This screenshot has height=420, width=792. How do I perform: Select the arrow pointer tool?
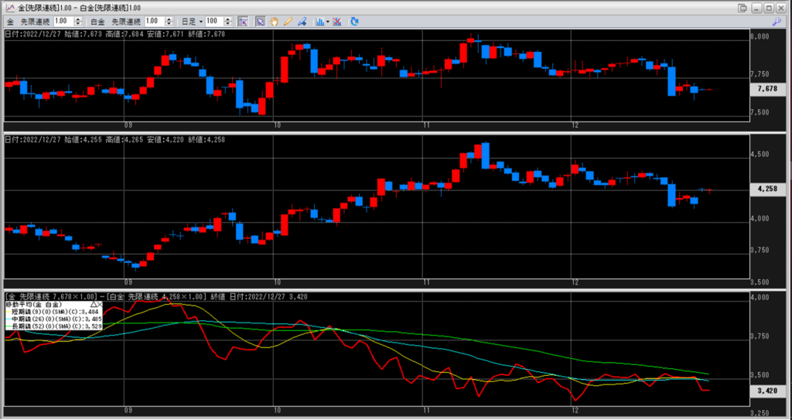(261, 22)
